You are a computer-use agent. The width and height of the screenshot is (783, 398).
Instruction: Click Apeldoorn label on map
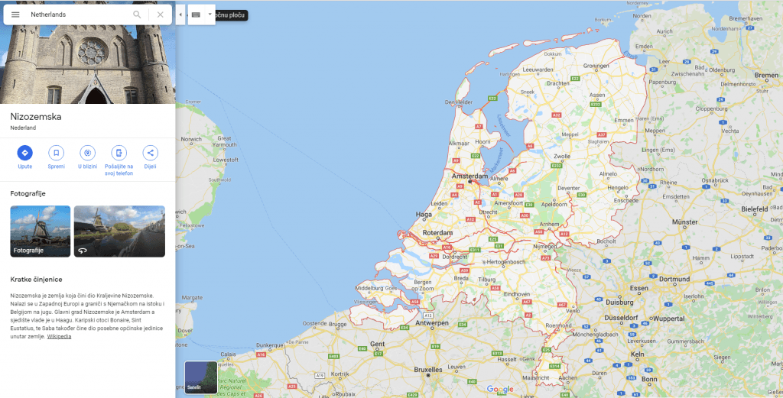(x=554, y=205)
